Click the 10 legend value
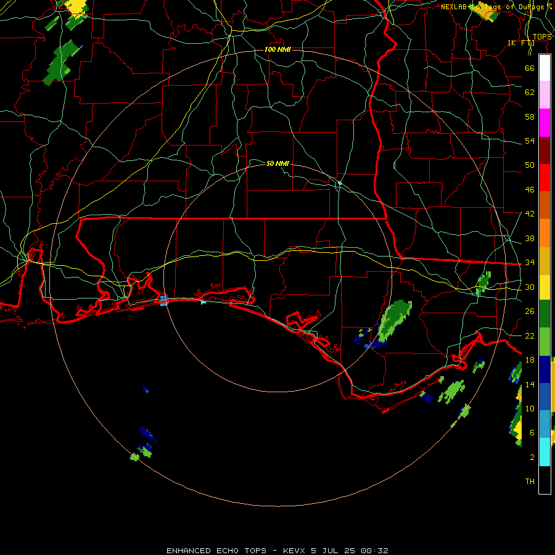 coord(530,409)
